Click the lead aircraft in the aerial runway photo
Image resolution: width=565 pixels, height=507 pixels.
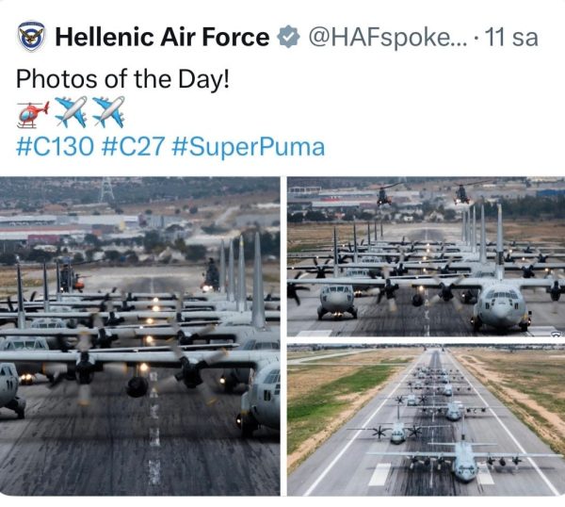pyautogui.click(x=461, y=466)
